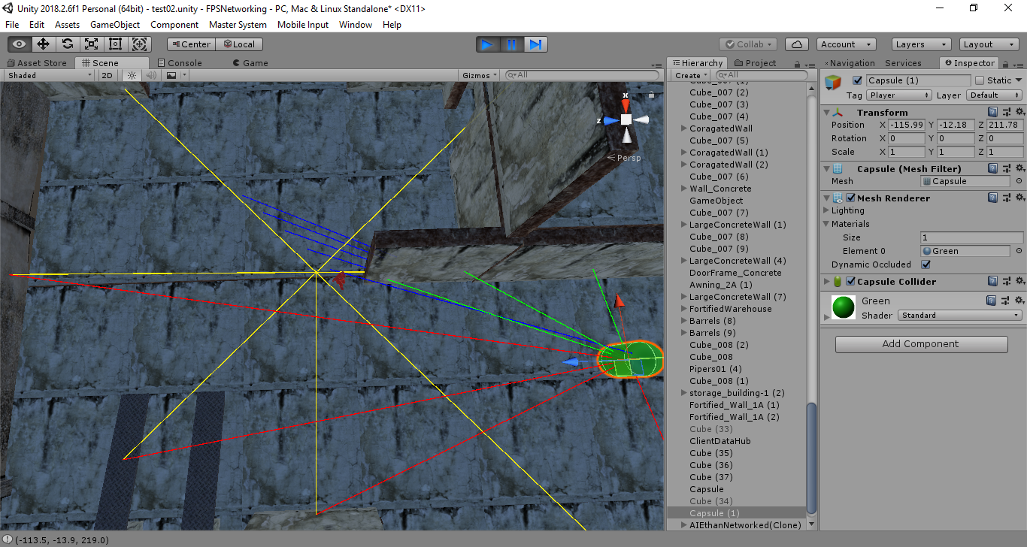Toggle the Dynamic Occluded checkbox
Image resolution: width=1027 pixels, height=547 pixels.
coord(926,264)
